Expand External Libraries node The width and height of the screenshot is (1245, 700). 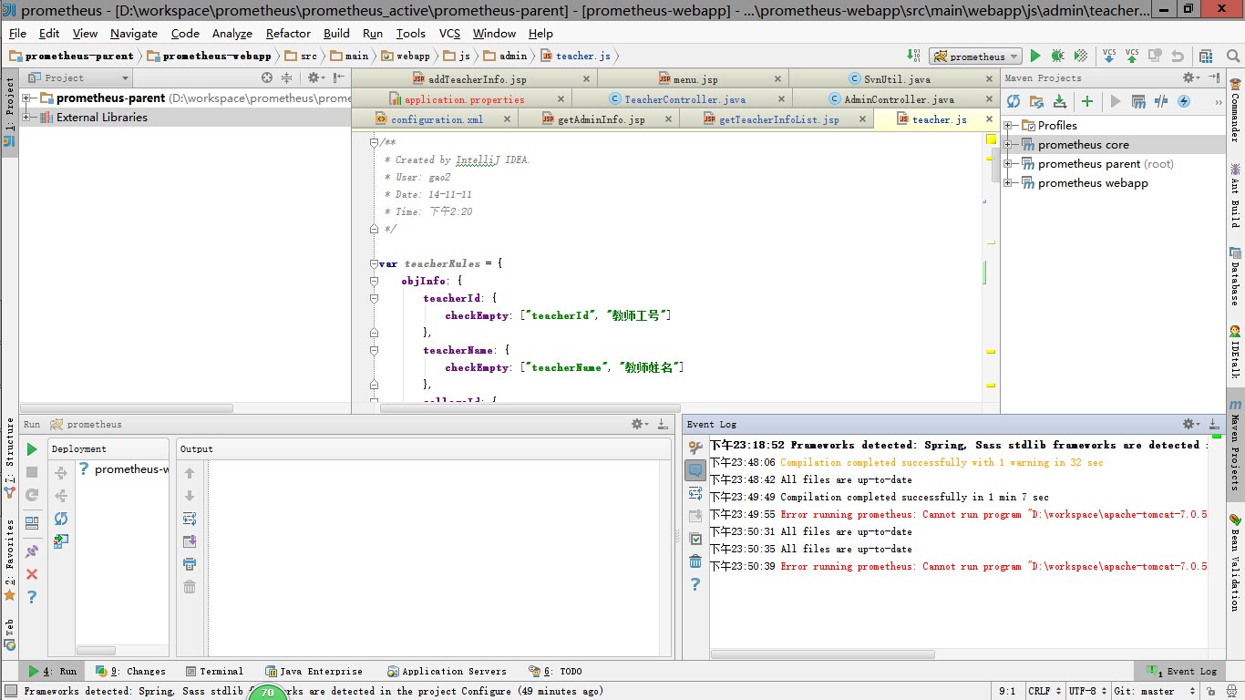pyautogui.click(x=26, y=118)
